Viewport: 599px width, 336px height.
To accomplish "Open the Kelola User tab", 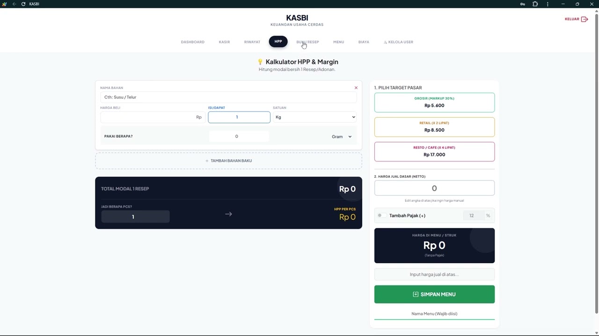I will [x=398, y=42].
